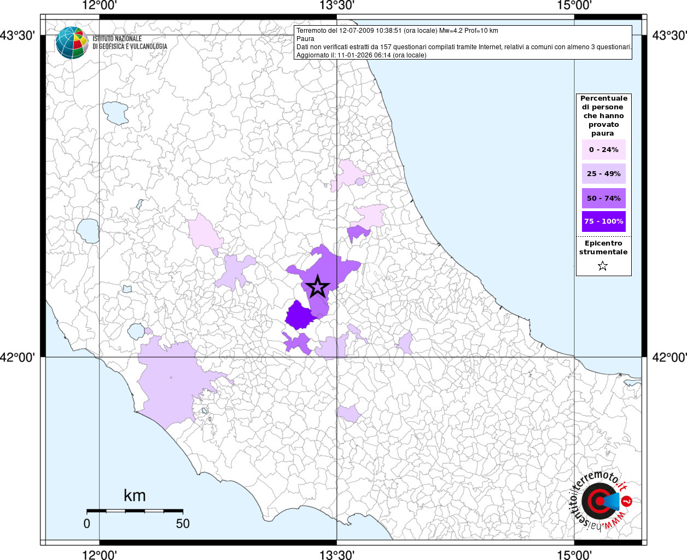
Task: Click the INGV globe logo
Action: (x=72, y=42)
